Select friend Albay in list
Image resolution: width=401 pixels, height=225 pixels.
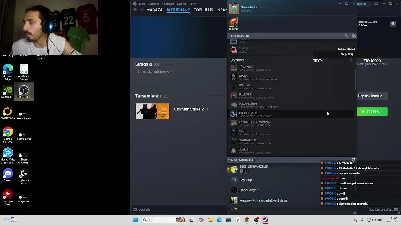291,77
